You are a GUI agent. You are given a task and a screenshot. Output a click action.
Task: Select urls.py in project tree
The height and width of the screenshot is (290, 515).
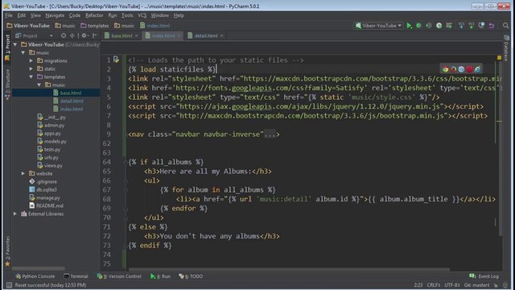click(x=51, y=158)
